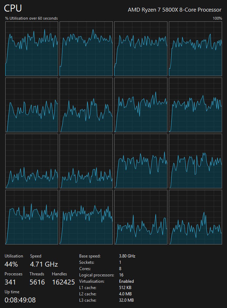Click the CPU heading

13,8
